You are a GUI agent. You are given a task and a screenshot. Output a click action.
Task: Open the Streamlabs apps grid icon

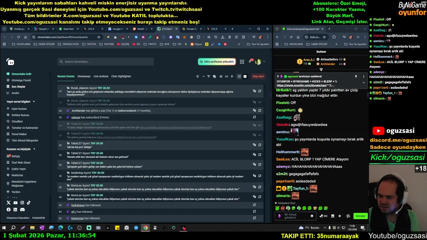(242, 62)
